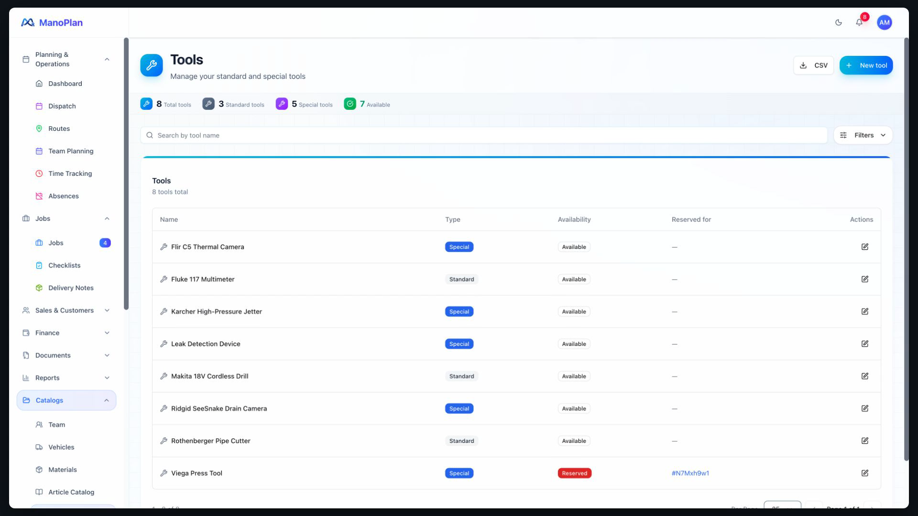The image size is (918, 516).
Task: Collapse Planning & Operations section
Action: pos(66,59)
